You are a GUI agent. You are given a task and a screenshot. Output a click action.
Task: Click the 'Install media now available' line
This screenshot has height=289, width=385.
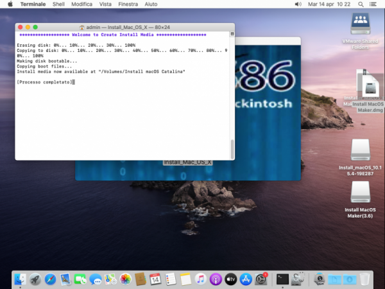click(x=101, y=71)
